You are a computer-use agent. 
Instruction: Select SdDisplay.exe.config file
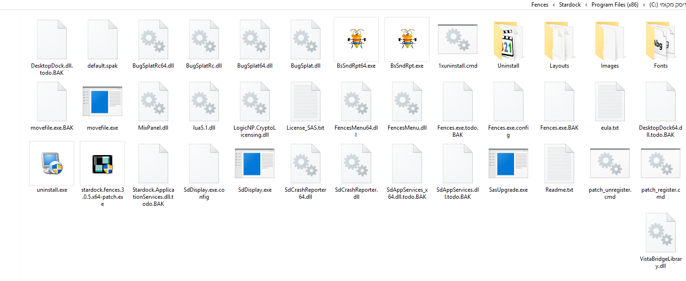[204, 171]
